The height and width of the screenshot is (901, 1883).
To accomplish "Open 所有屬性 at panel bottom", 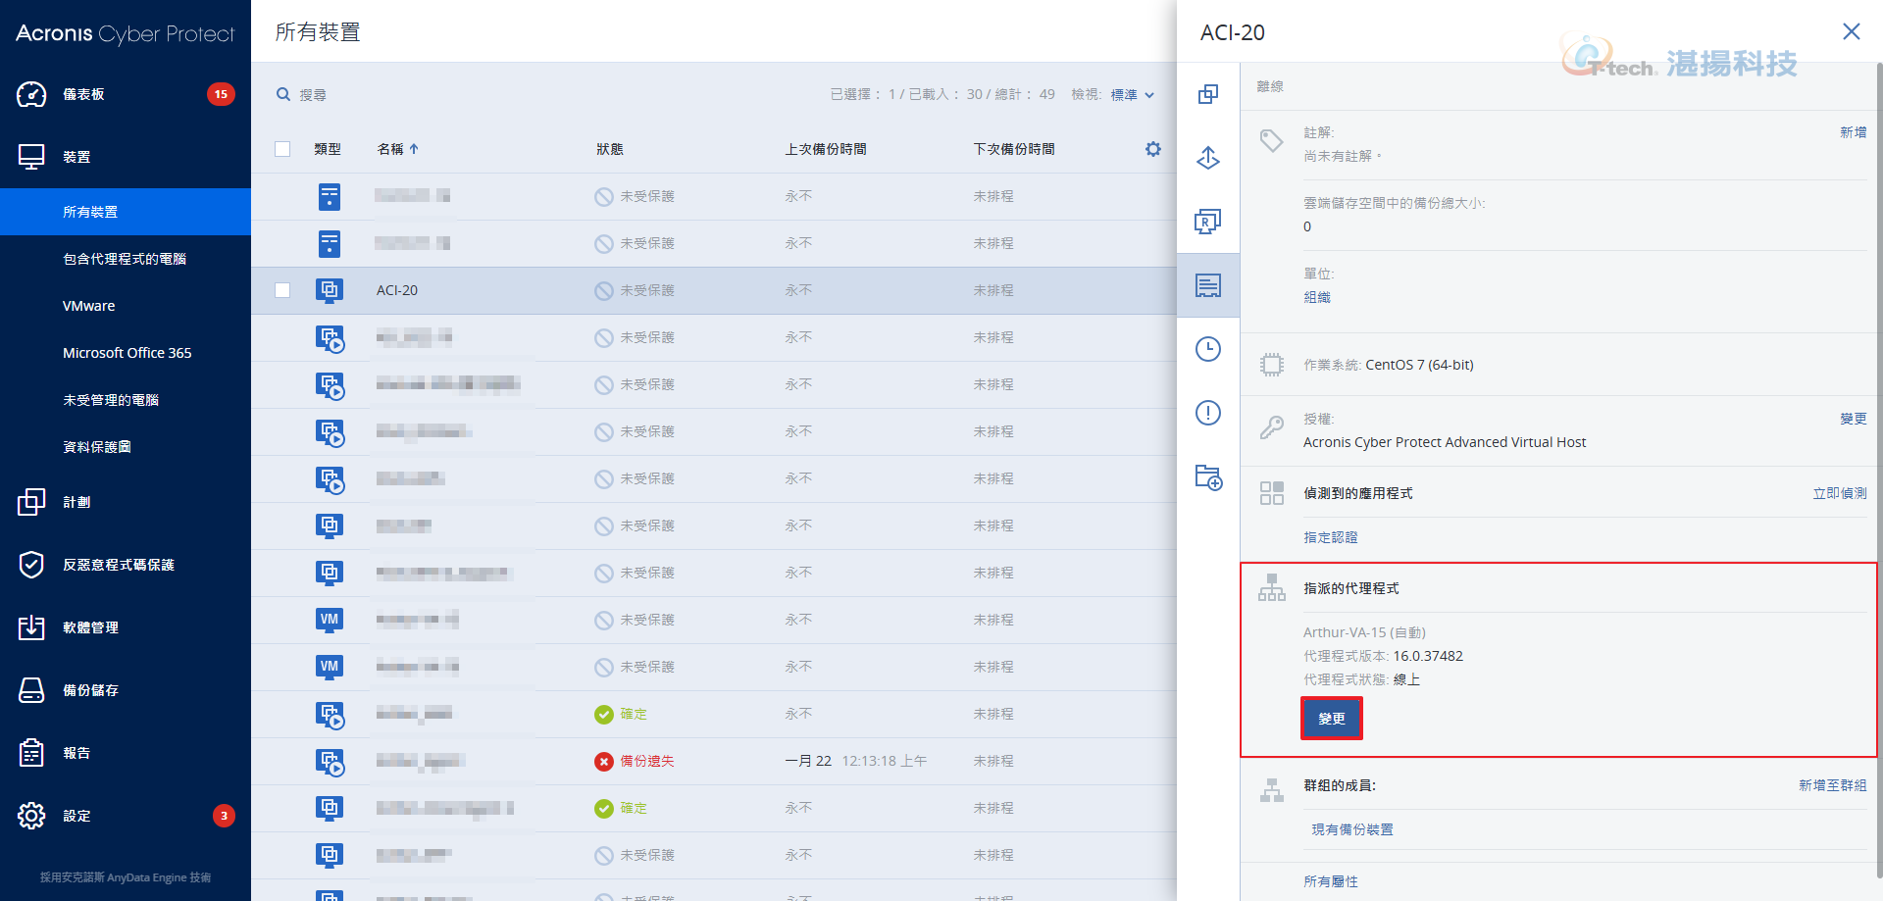I will [x=1331, y=881].
